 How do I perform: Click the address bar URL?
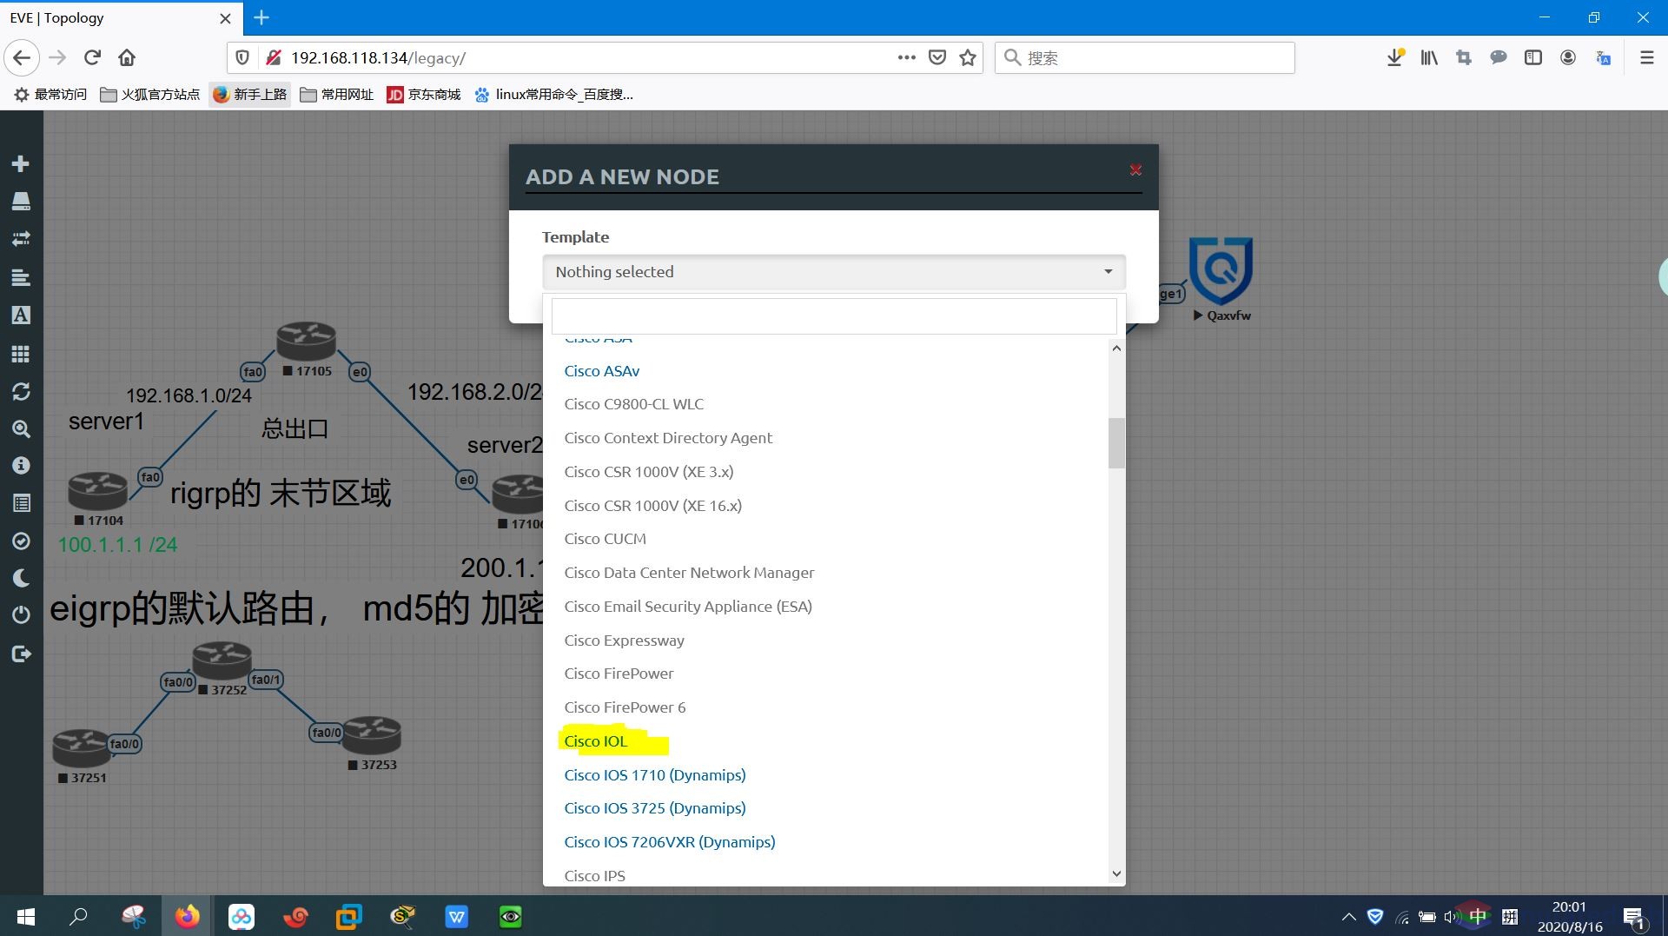[x=378, y=58]
